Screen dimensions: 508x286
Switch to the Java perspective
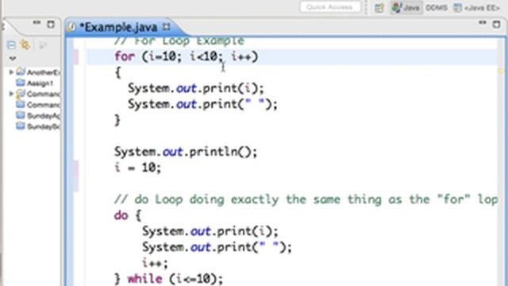406,7
